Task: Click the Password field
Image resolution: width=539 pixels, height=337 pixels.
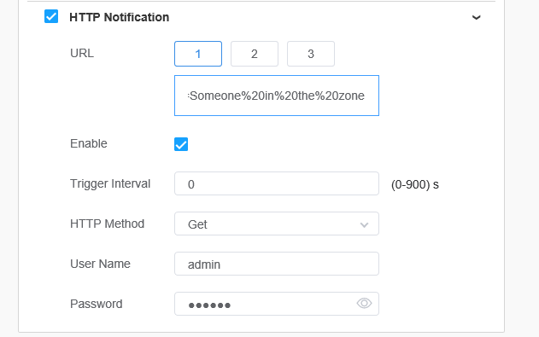Action: point(277,304)
